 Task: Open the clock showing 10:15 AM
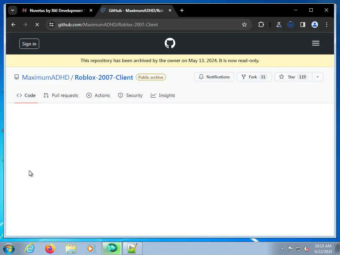[x=323, y=249]
